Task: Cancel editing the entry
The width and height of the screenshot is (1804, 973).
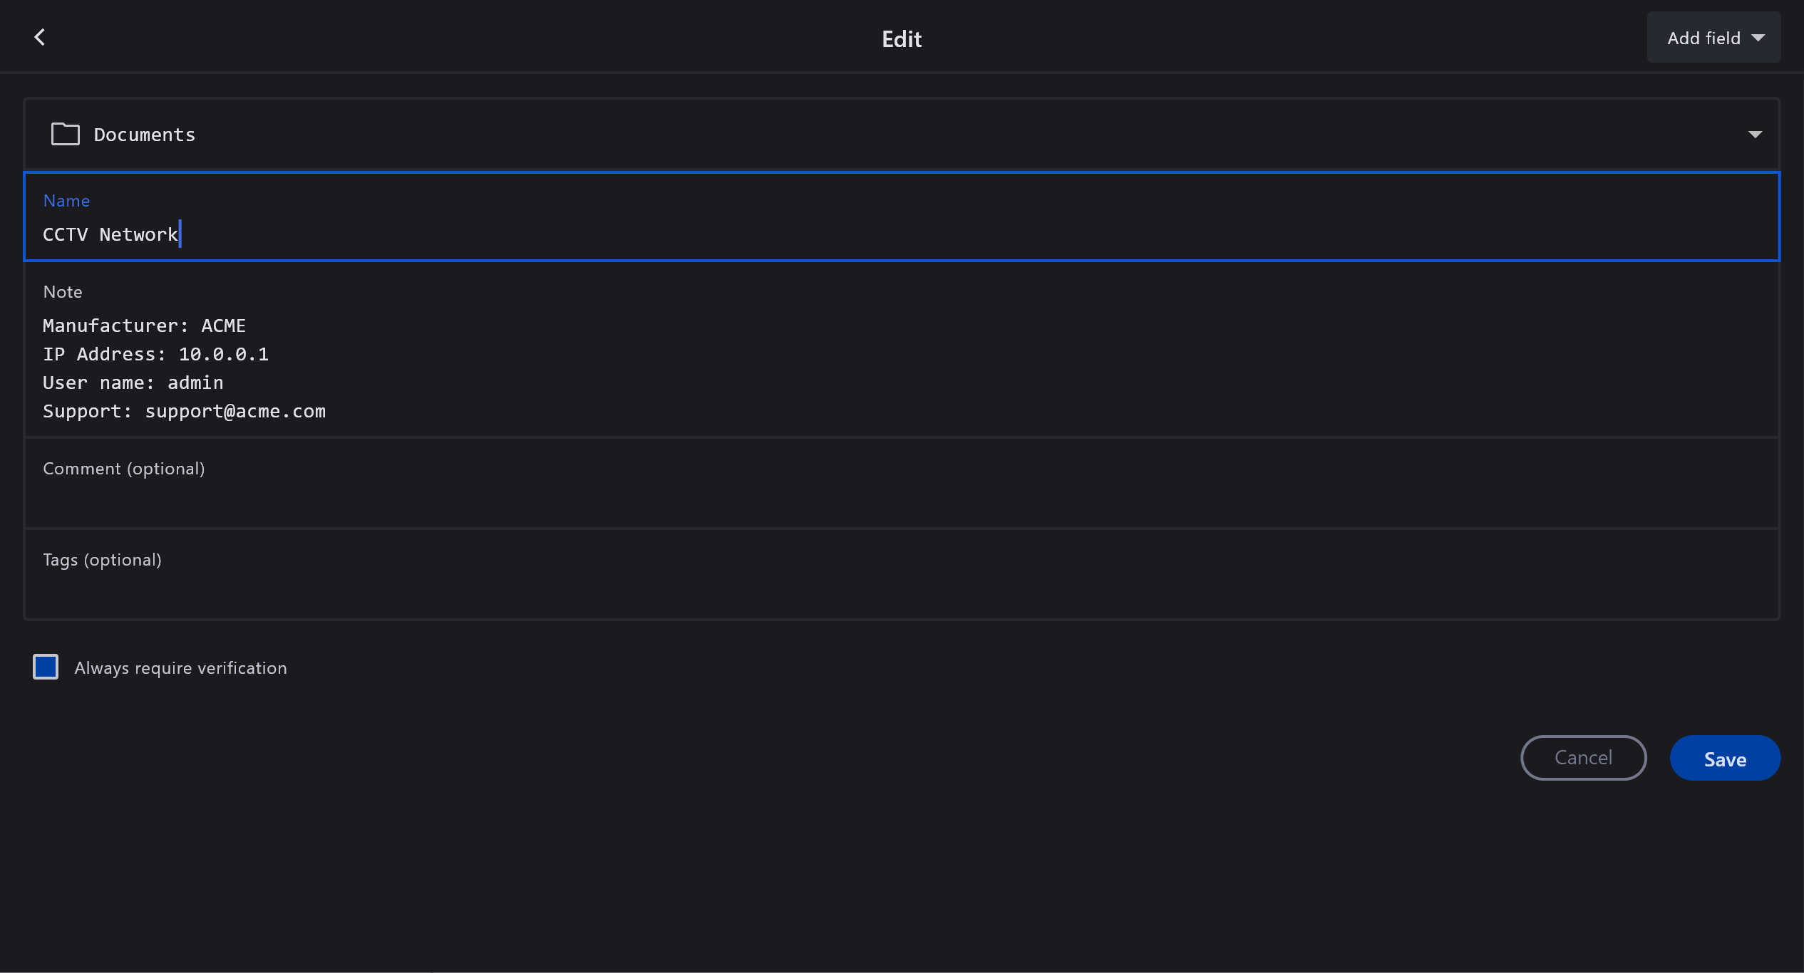Action: click(1583, 758)
